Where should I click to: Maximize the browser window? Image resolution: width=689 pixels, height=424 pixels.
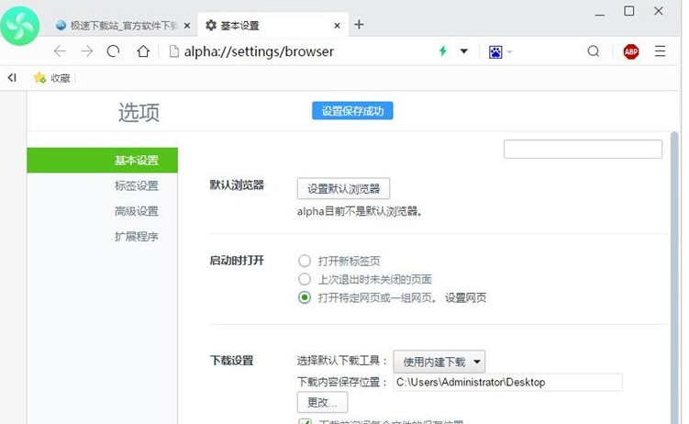629,11
